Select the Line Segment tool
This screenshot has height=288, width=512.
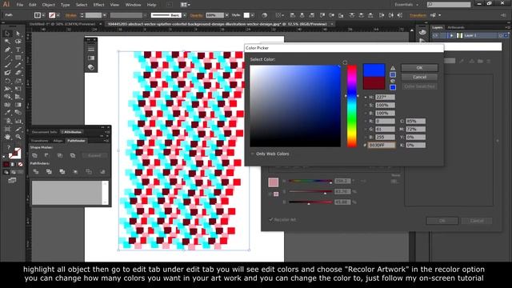(7, 58)
